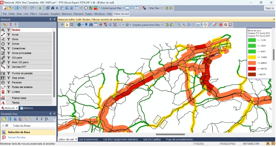This screenshot has width=276, height=147.
Task: Open the Filter files dropdown
Action: 161,8
